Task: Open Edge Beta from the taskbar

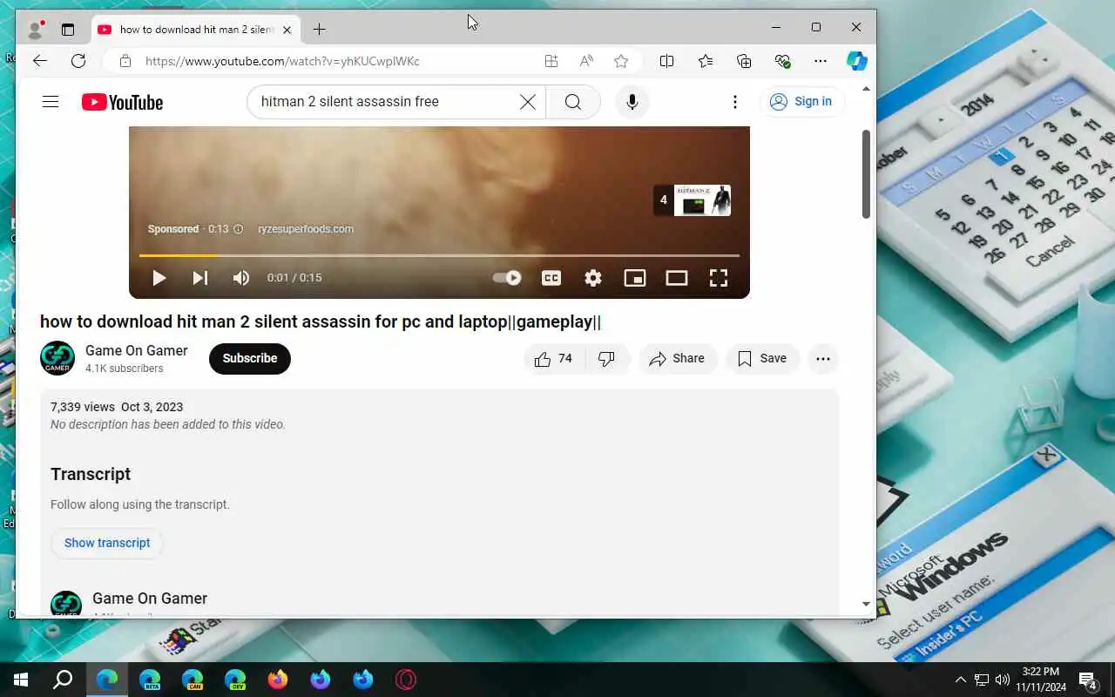Action: 150,680
